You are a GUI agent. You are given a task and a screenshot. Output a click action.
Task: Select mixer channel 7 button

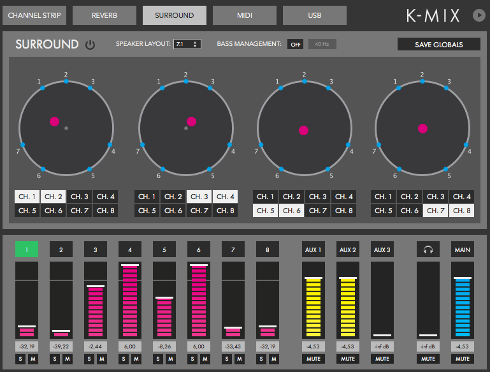tap(233, 249)
